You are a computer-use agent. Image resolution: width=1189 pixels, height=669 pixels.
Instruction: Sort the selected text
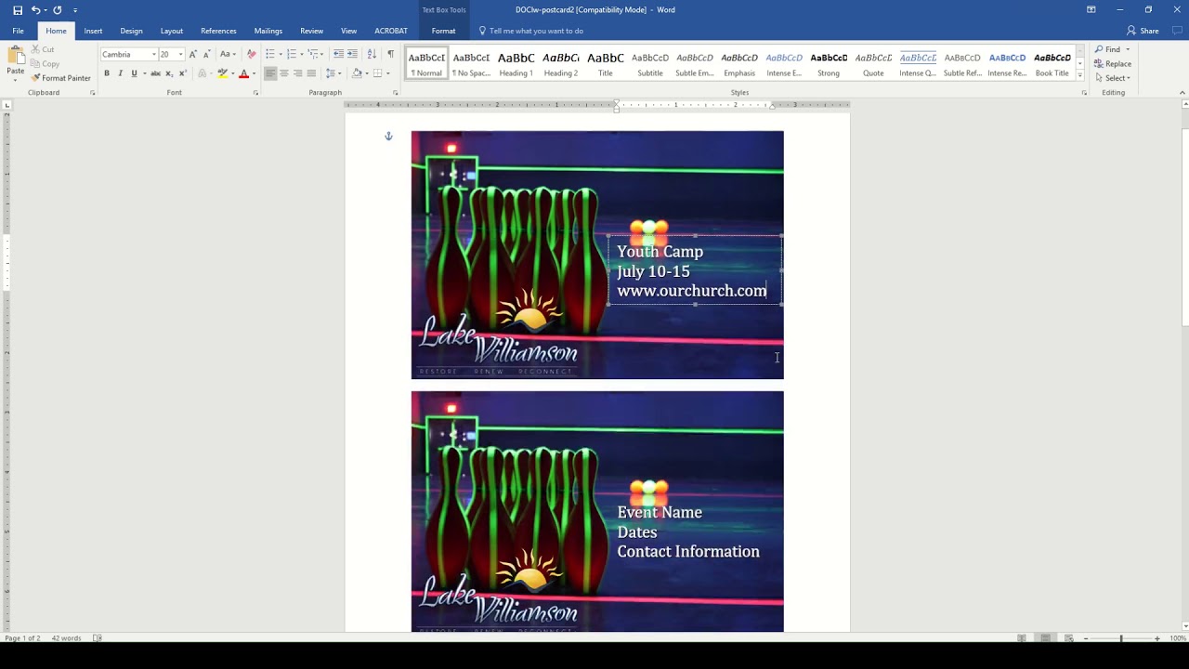click(372, 55)
